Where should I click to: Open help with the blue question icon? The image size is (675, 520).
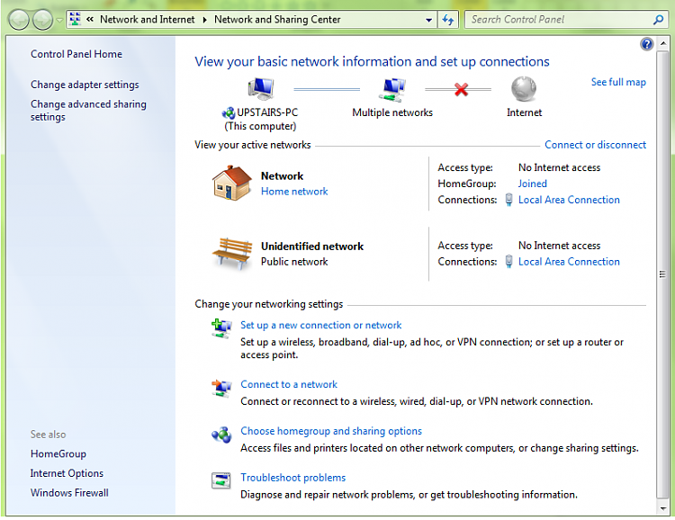pos(646,44)
